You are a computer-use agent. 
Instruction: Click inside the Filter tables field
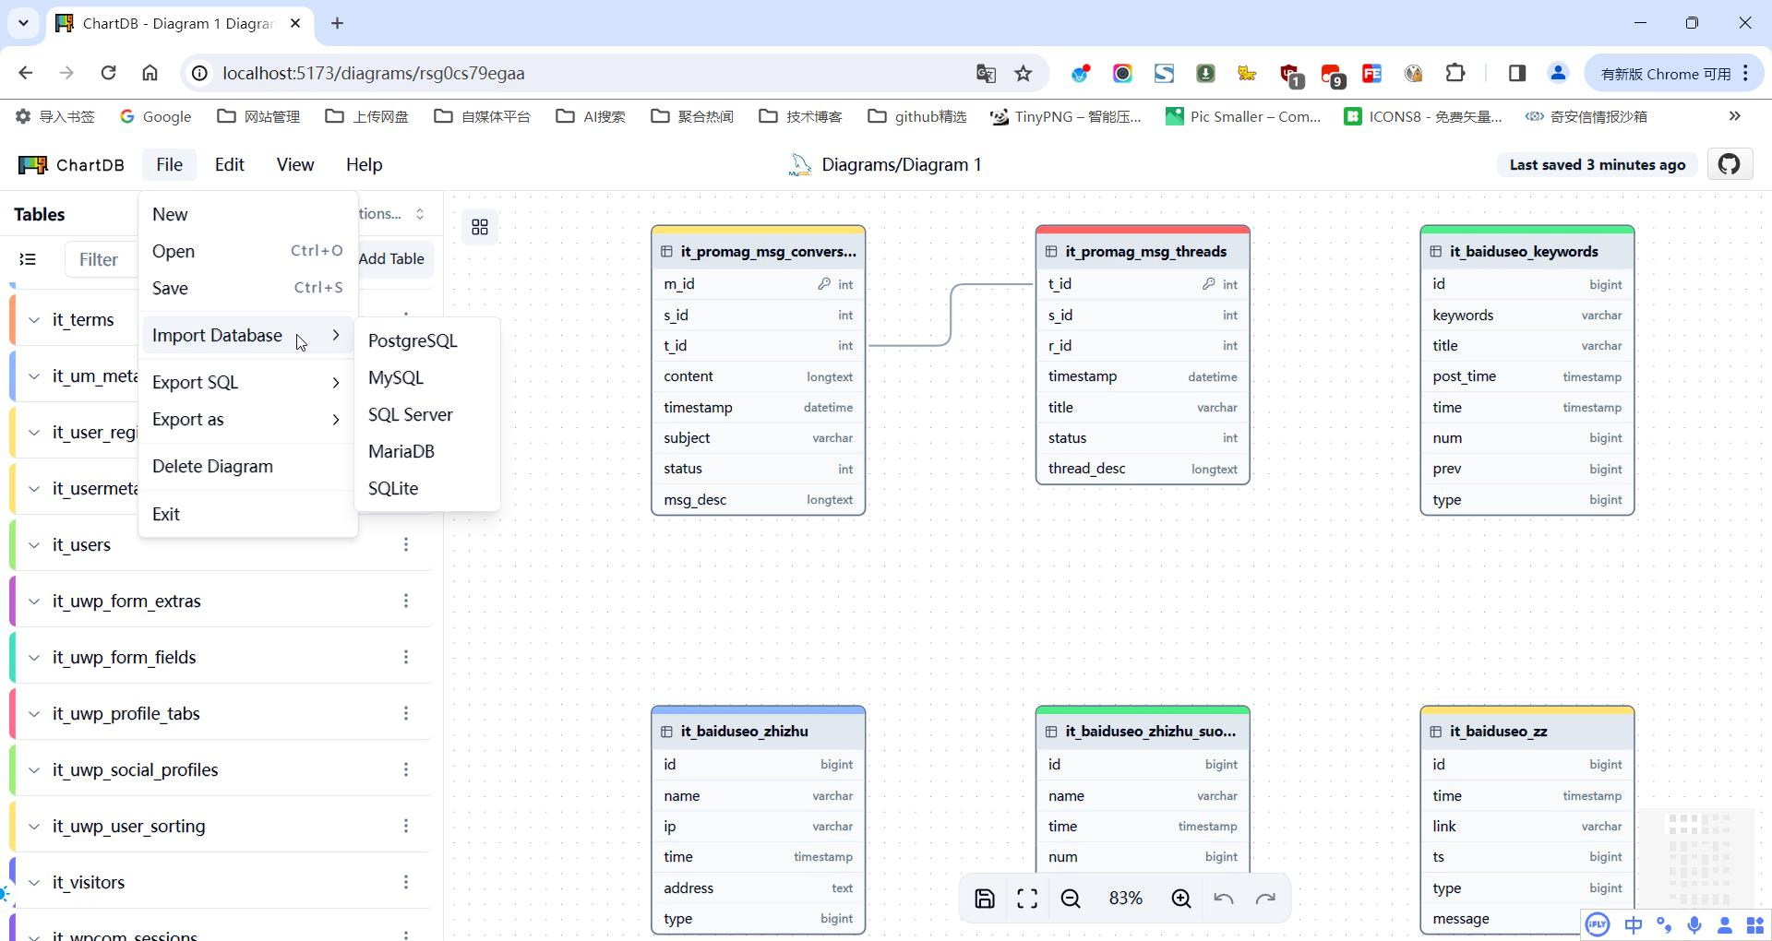pyautogui.click(x=99, y=259)
